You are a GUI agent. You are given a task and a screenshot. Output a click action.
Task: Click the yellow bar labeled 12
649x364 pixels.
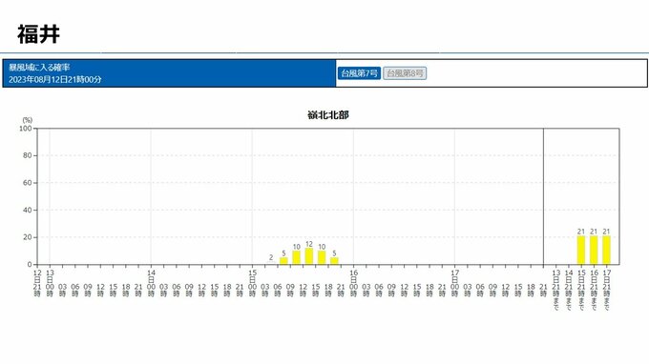(x=309, y=256)
